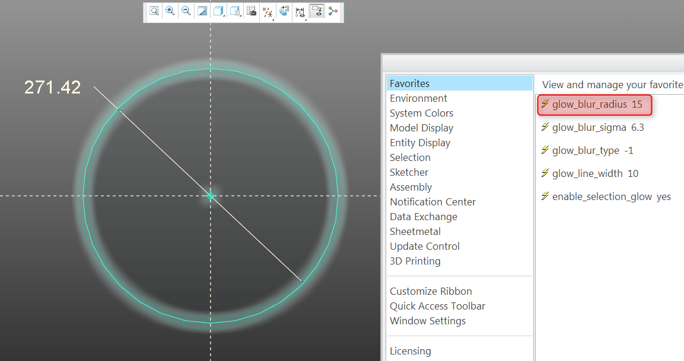The image size is (684, 361).
Task: Select the Zoom Out tool
Action: point(186,11)
